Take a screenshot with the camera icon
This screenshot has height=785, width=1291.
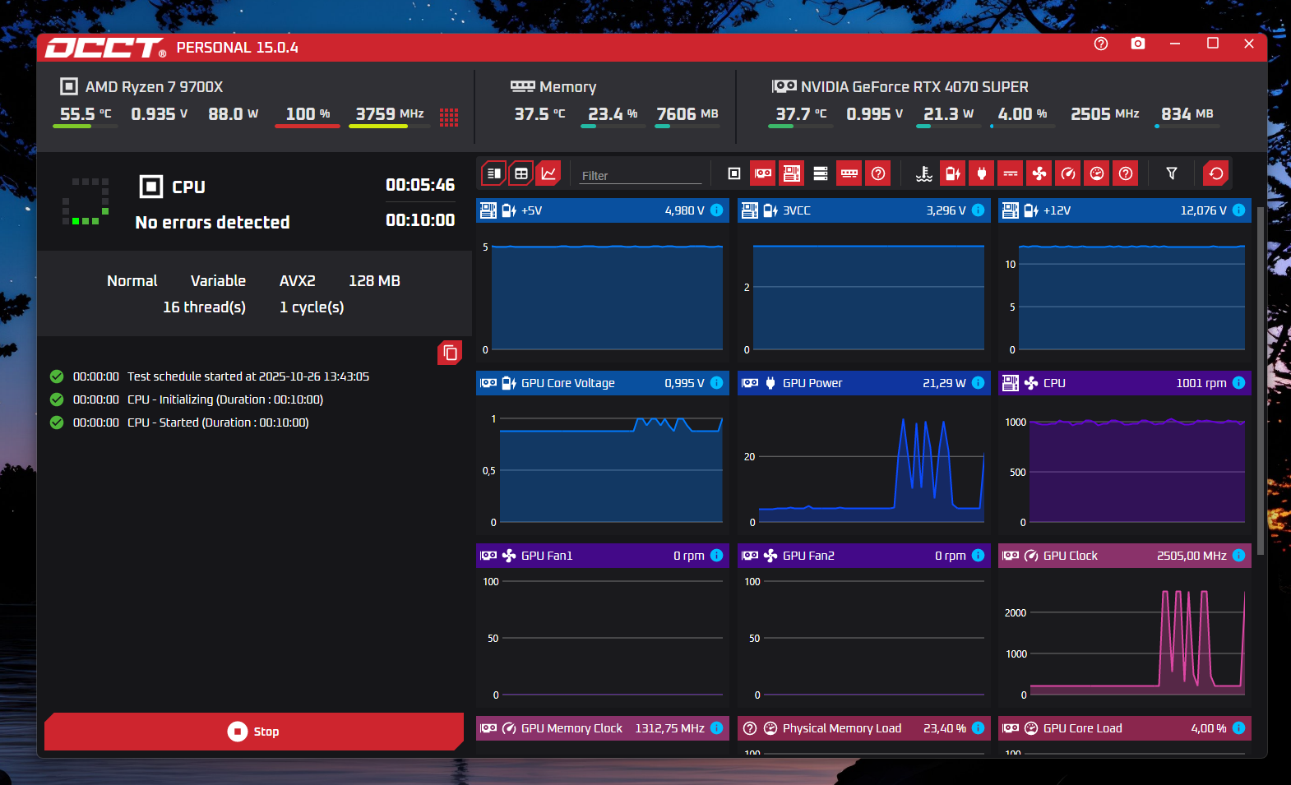point(1138,44)
